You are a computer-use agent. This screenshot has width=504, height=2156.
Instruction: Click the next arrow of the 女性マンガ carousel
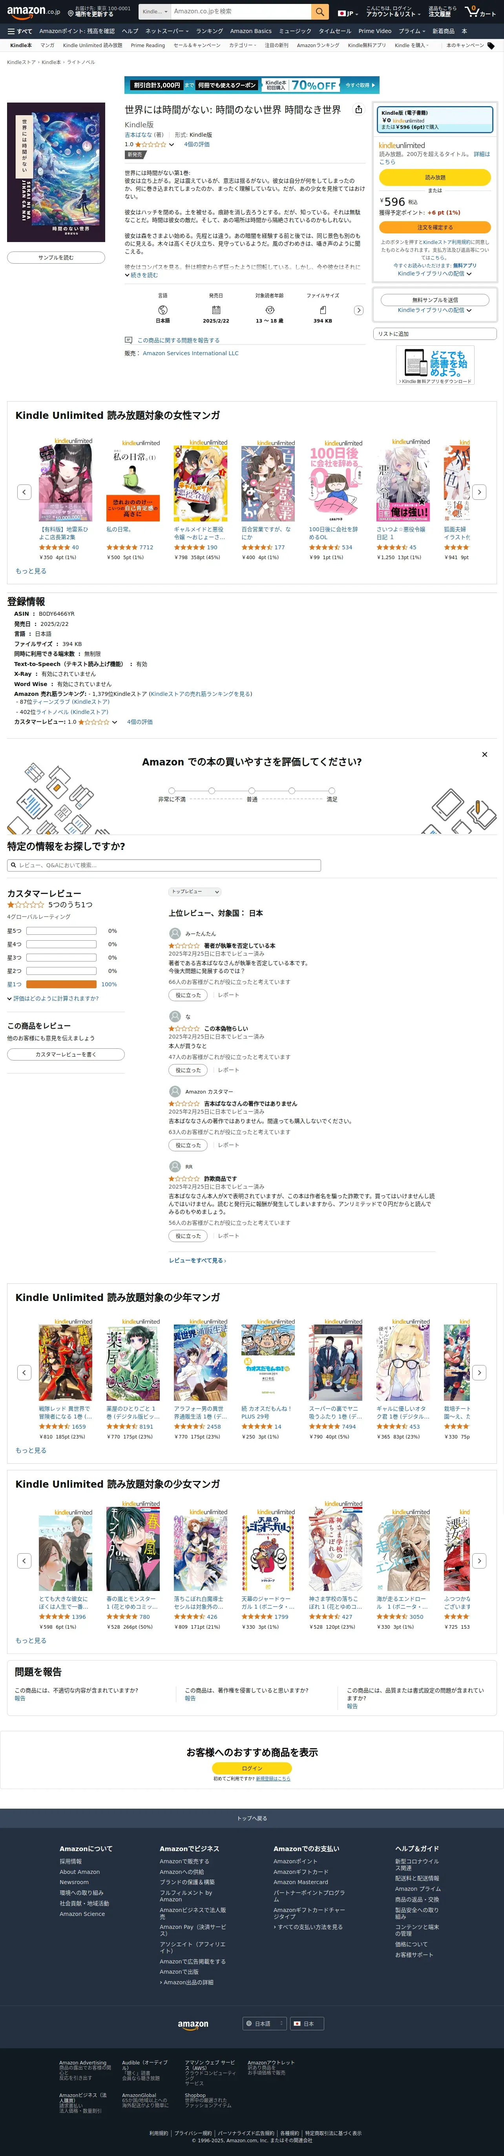point(479,492)
